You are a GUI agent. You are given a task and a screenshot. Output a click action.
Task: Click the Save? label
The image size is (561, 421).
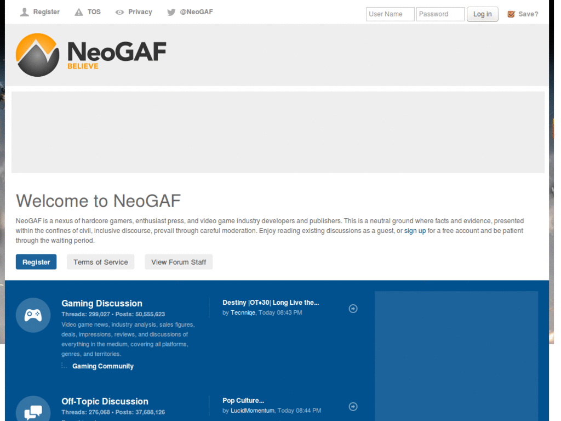[x=528, y=14]
